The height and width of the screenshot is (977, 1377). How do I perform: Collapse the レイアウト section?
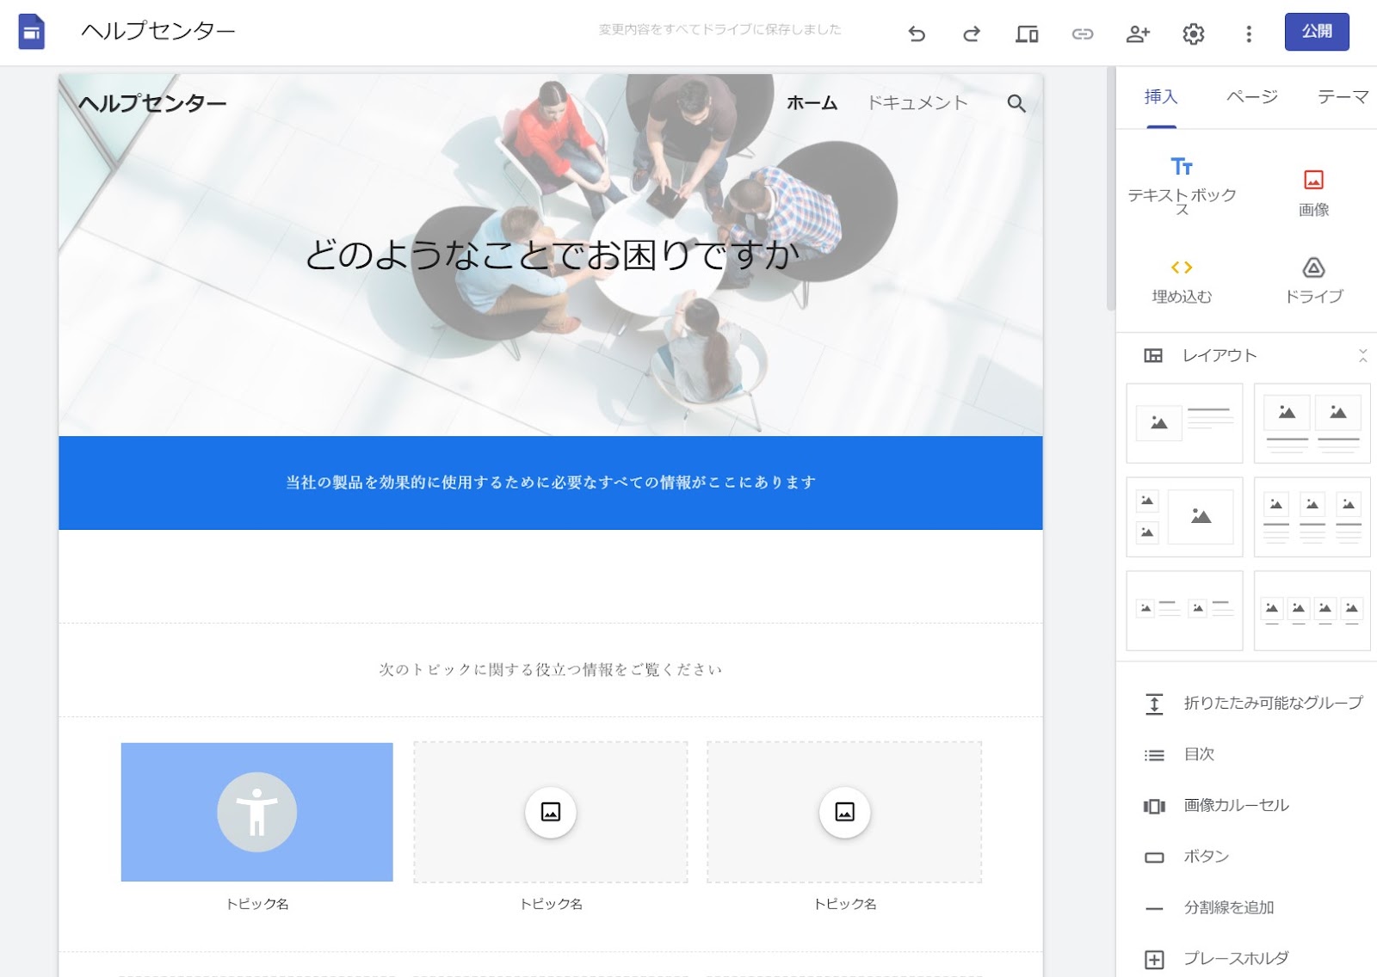click(1362, 353)
